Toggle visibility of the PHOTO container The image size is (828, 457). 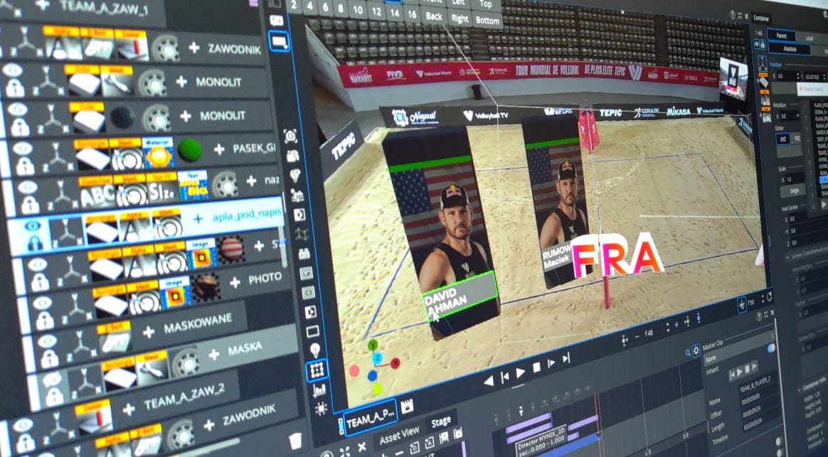tap(42, 304)
